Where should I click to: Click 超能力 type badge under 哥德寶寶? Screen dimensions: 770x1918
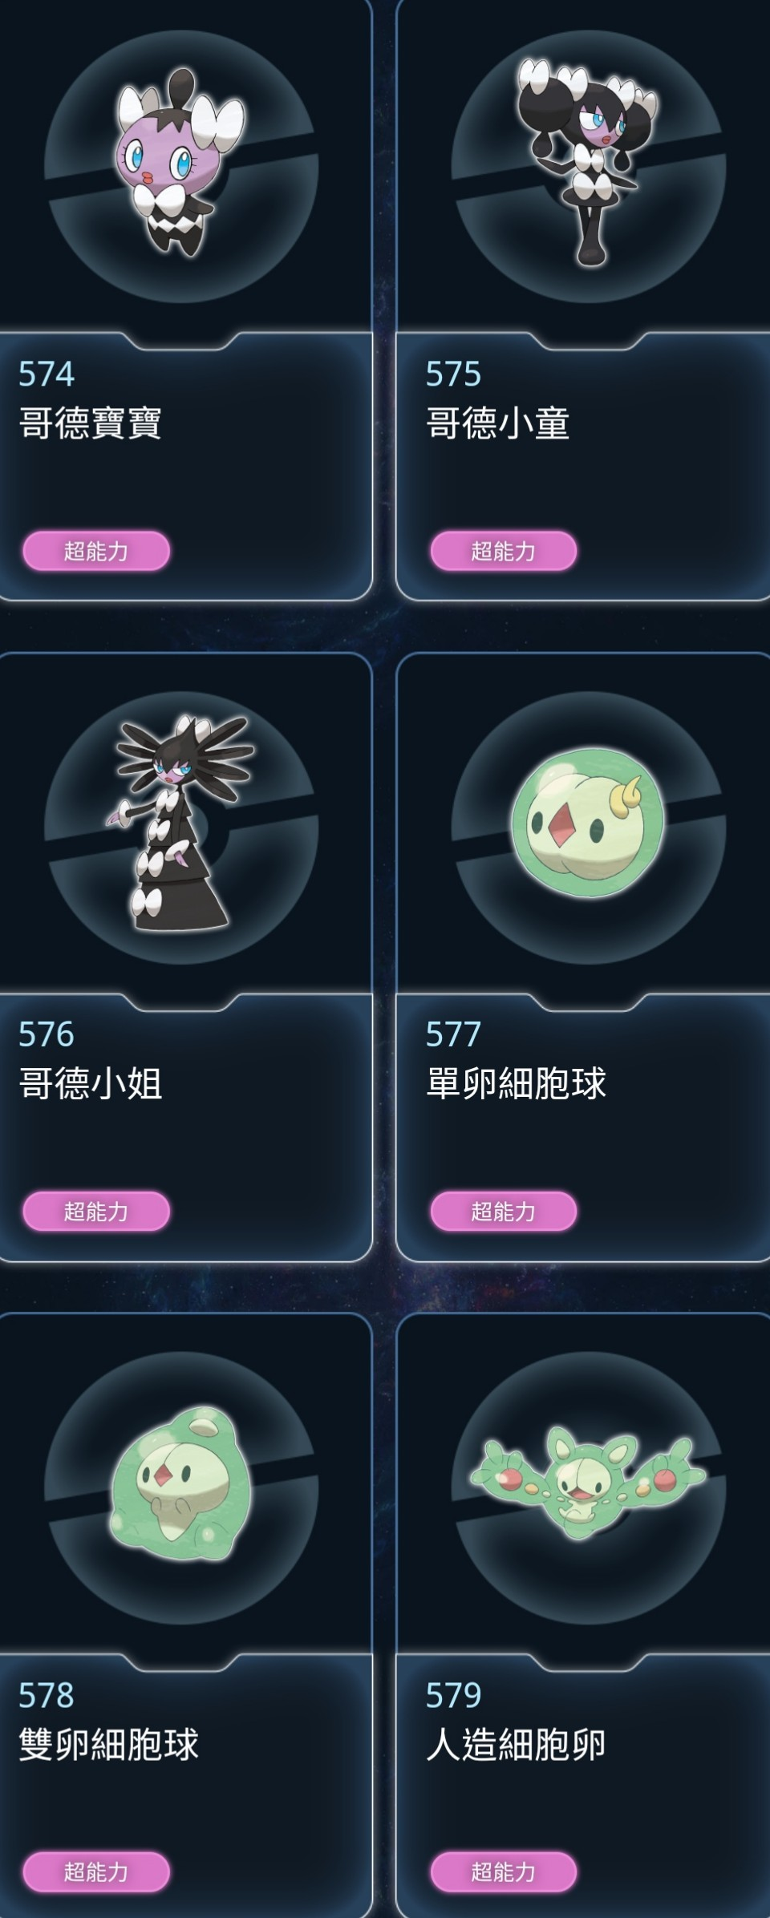tap(96, 551)
